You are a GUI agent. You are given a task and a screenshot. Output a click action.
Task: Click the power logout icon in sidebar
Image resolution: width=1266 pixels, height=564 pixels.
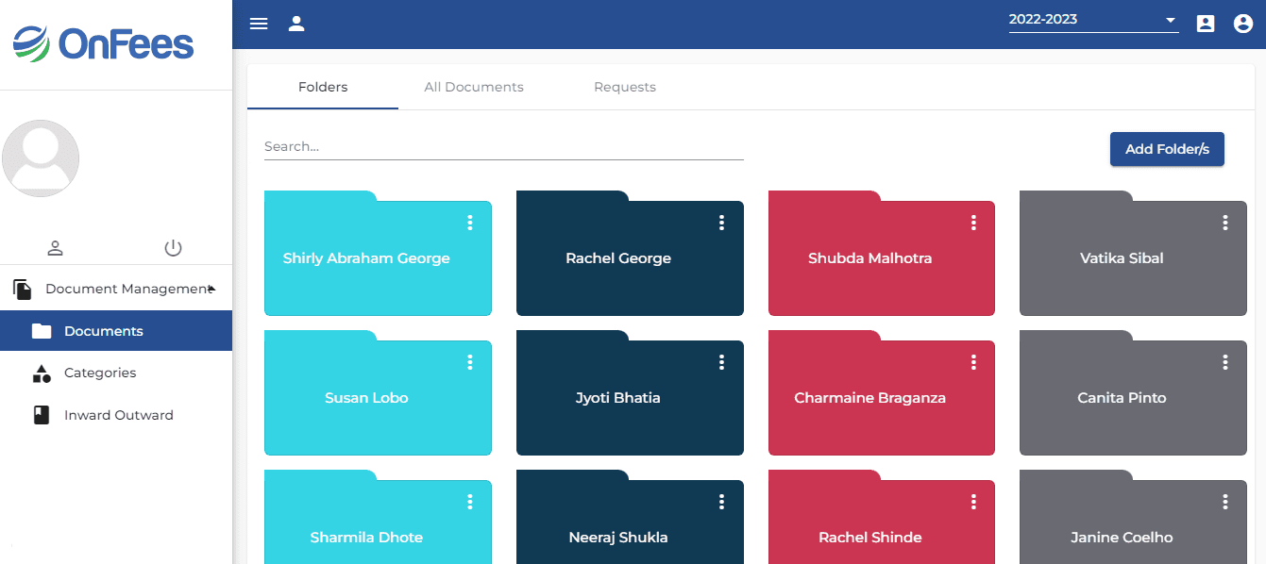[173, 248]
